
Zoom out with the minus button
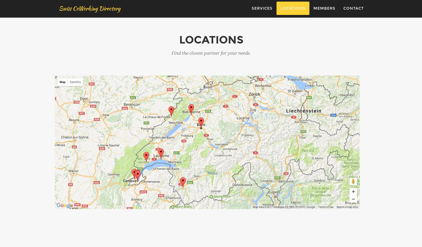click(353, 199)
